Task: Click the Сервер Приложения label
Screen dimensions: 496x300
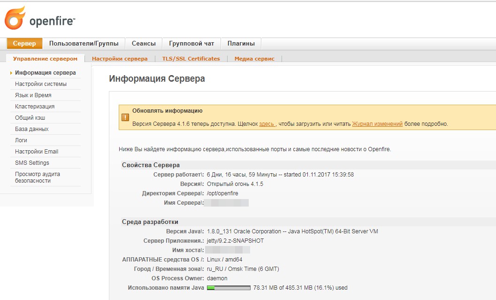Action: coord(174,241)
